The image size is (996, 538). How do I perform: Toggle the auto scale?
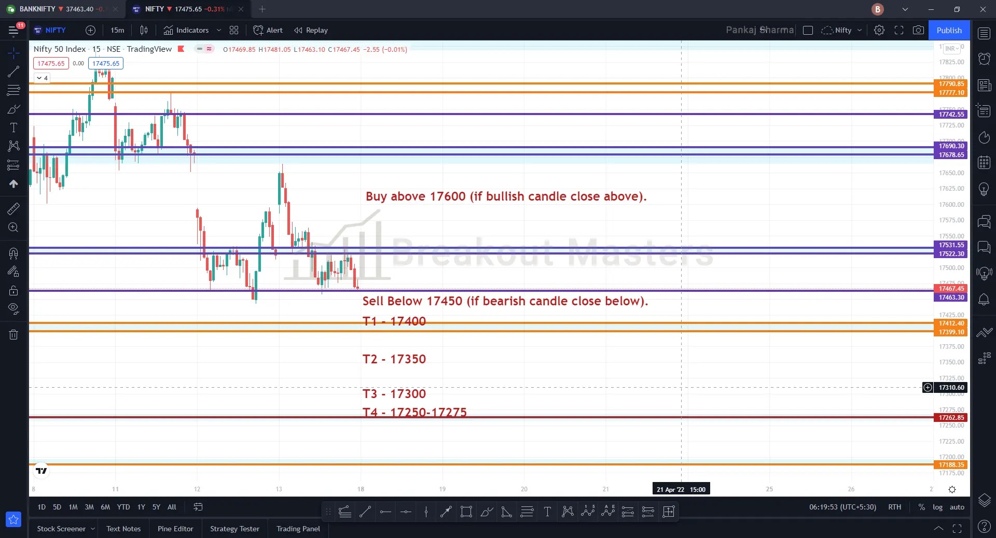(x=957, y=507)
